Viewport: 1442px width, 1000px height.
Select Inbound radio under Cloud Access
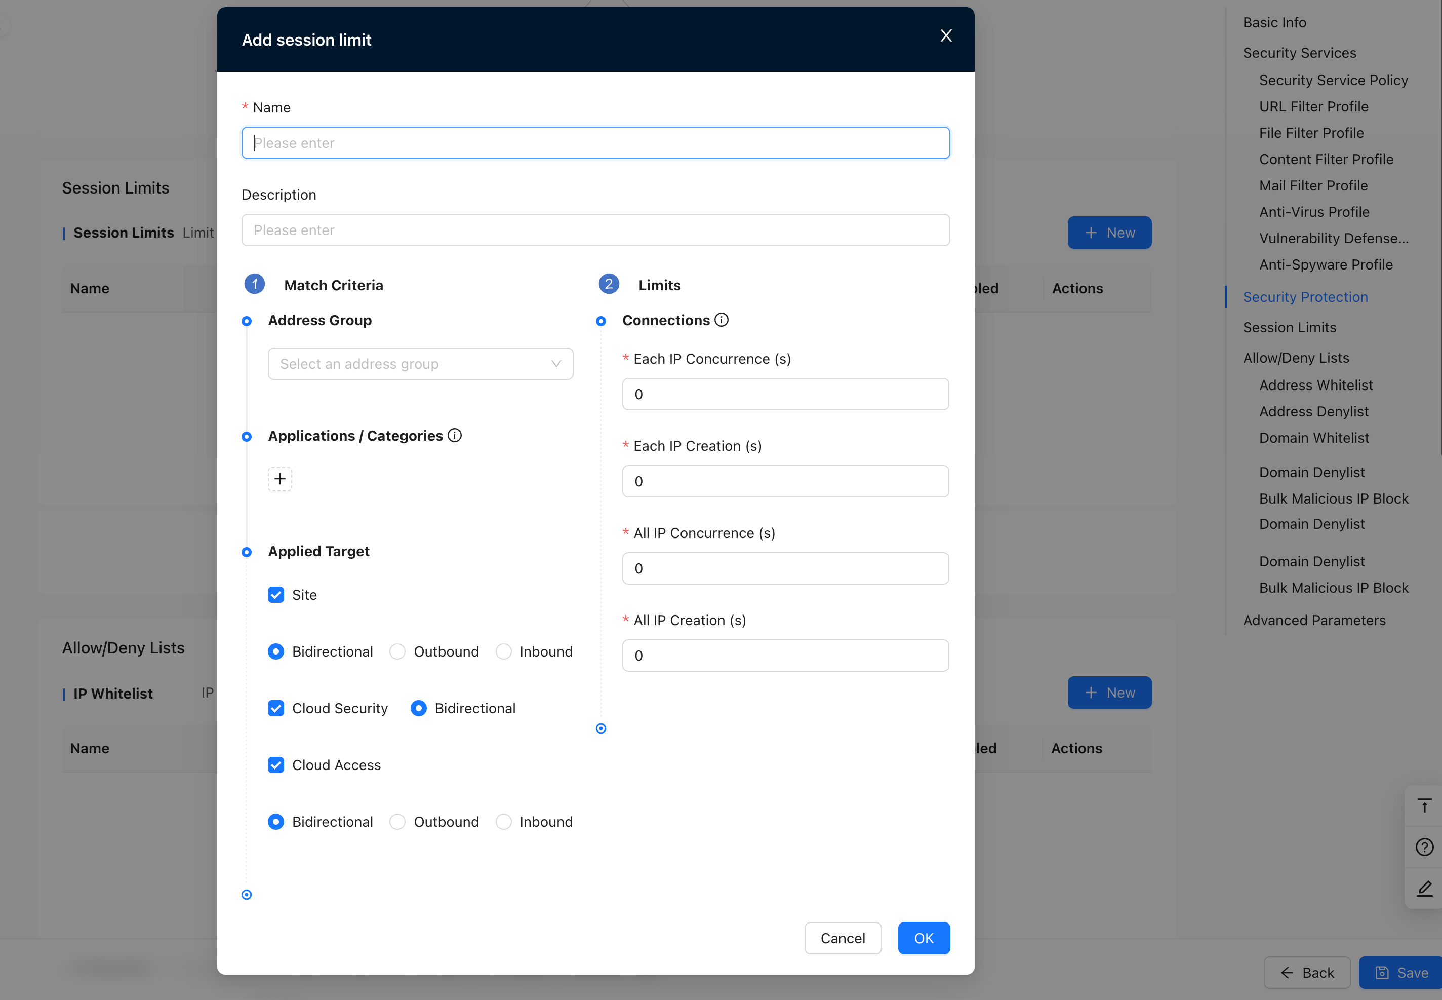(503, 822)
